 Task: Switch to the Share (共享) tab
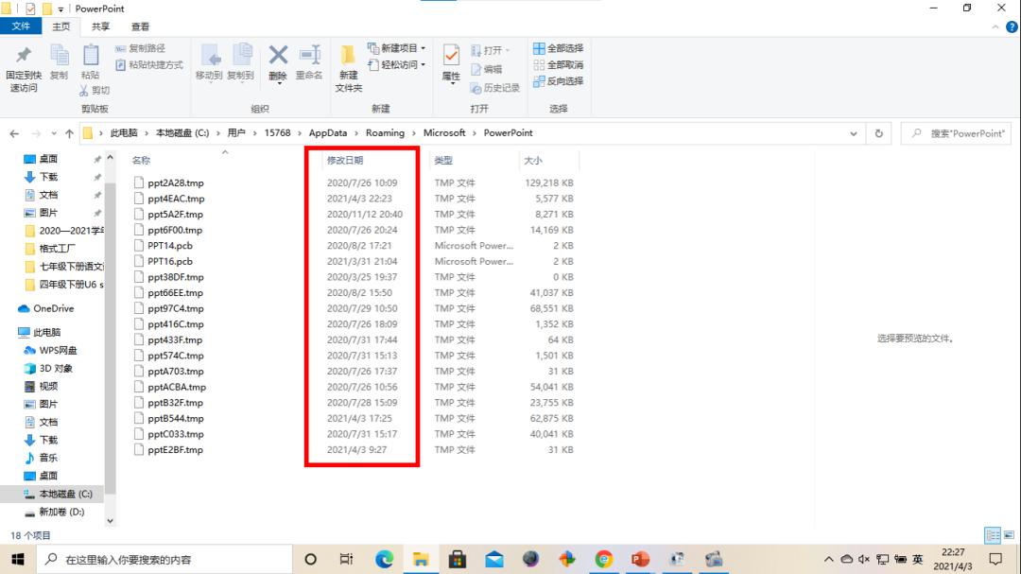click(100, 26)
